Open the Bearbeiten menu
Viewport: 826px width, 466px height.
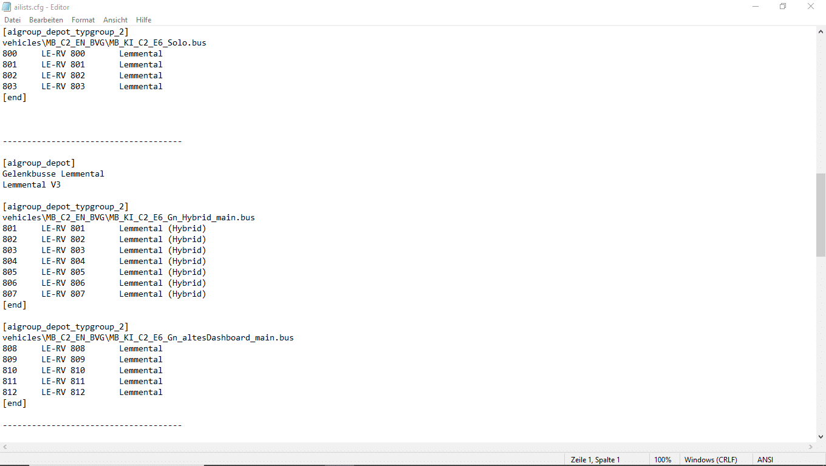tap(46, 20)
